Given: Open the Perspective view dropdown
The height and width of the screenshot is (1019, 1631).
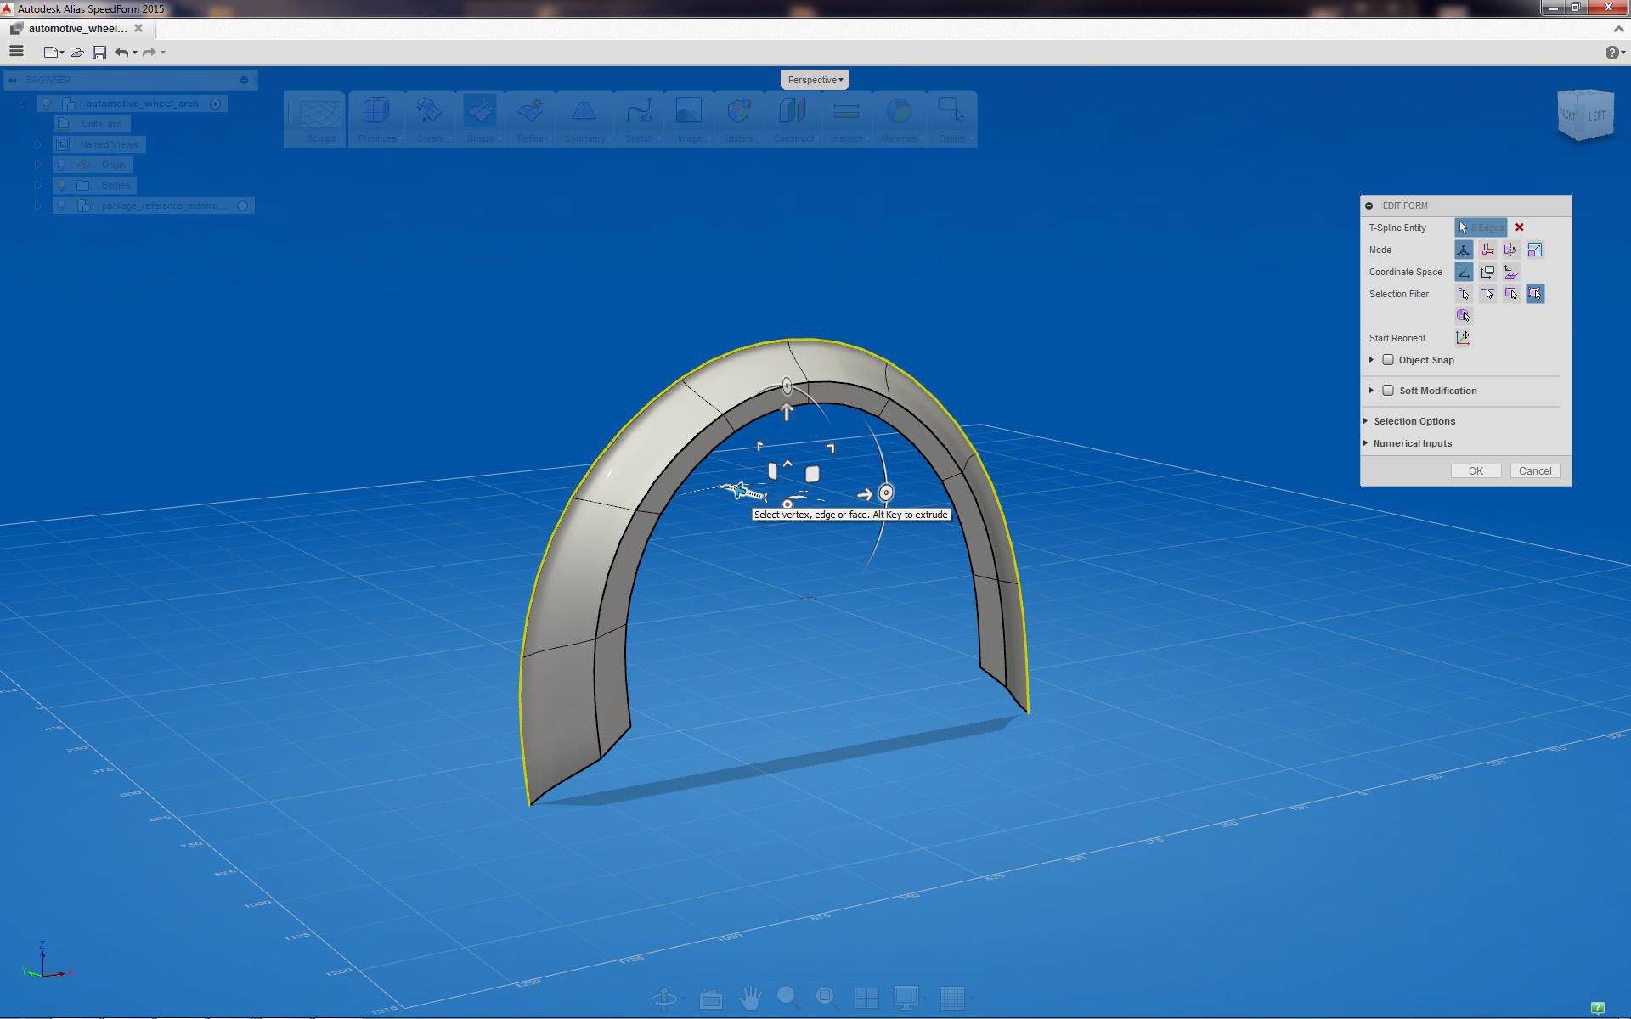Looking at the screenshot, I should [x=815, y=80].
